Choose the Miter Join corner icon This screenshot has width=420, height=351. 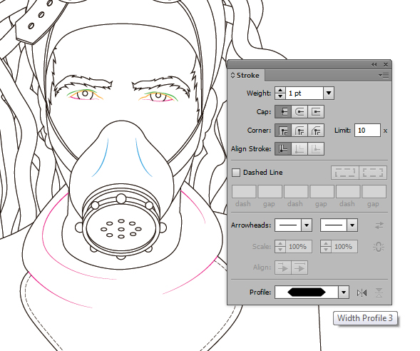(283, 131)
